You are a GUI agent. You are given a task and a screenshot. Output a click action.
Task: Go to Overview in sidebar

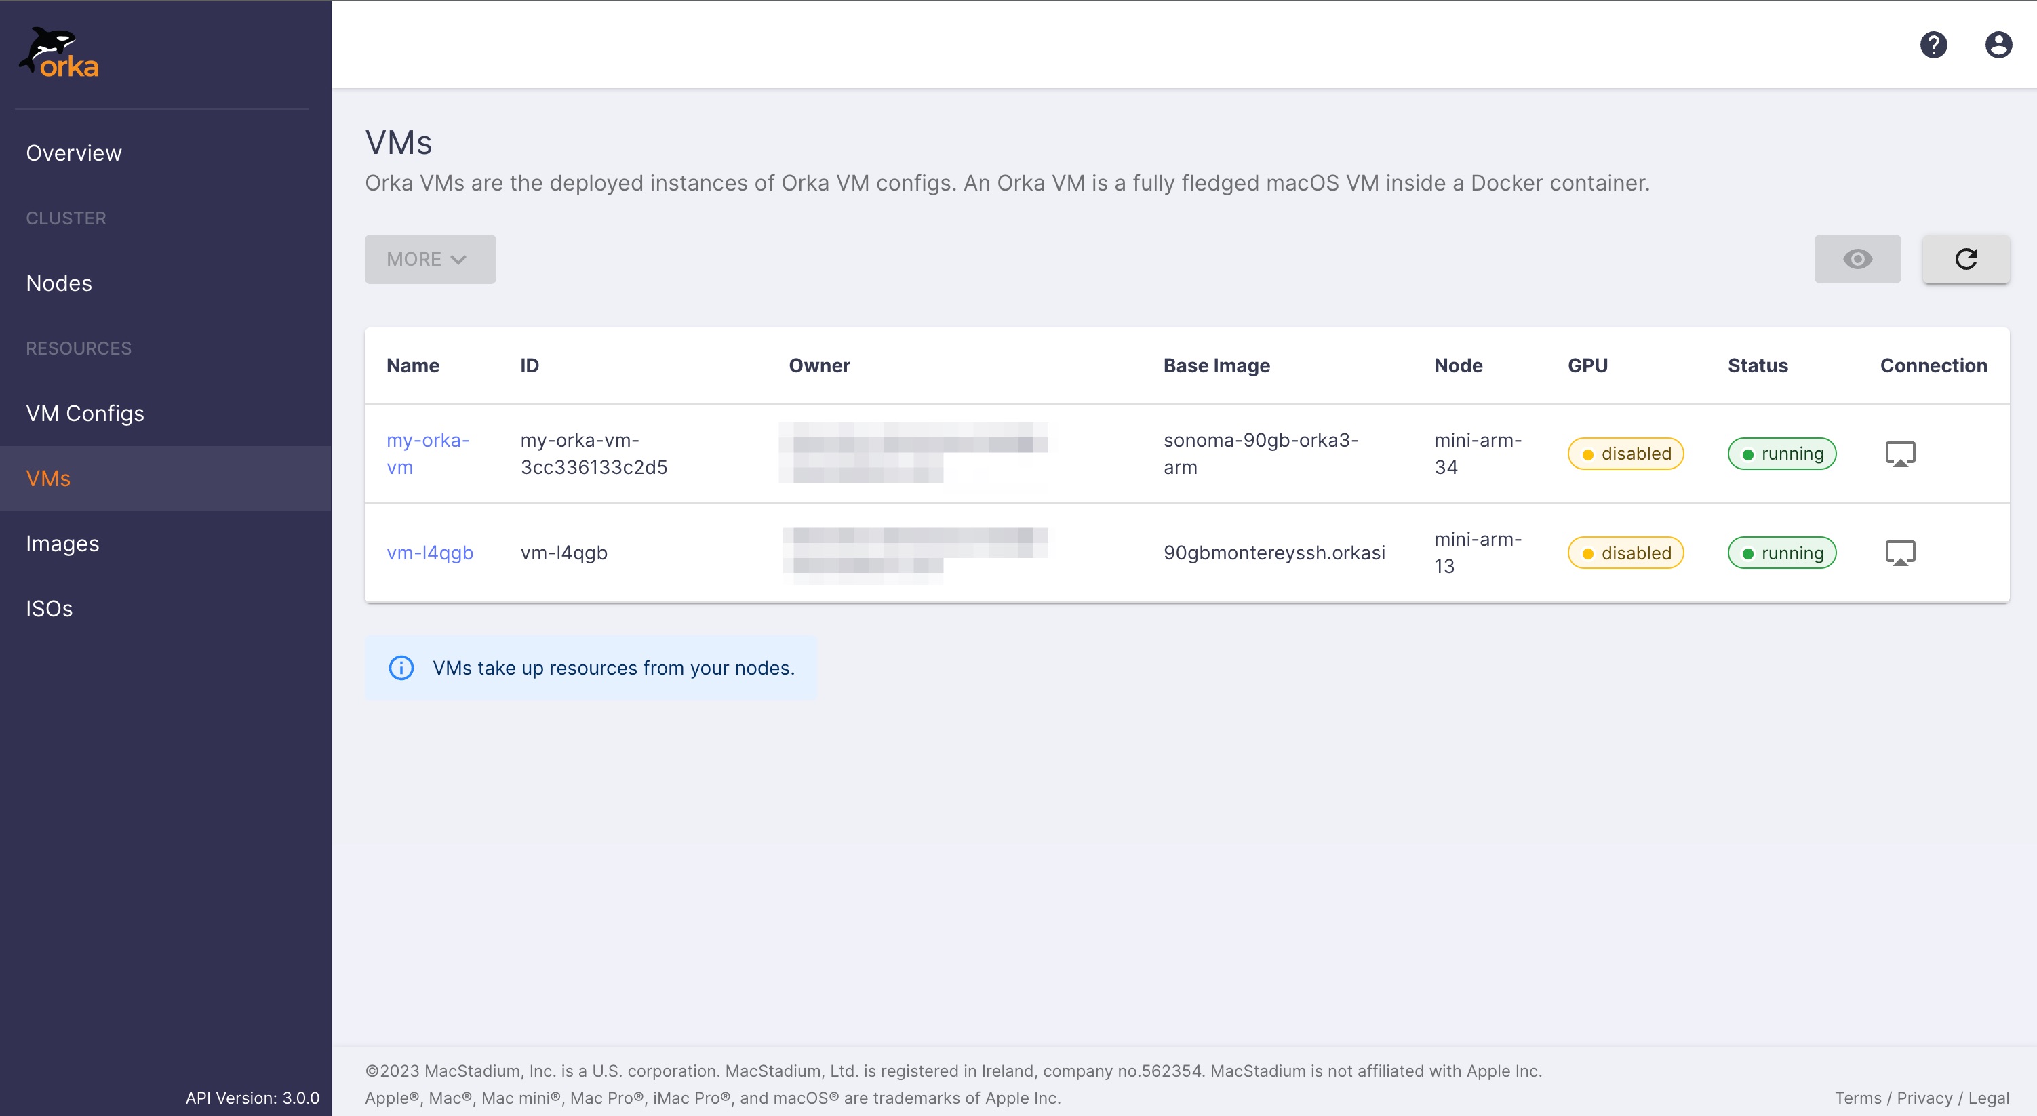[73, 153]
